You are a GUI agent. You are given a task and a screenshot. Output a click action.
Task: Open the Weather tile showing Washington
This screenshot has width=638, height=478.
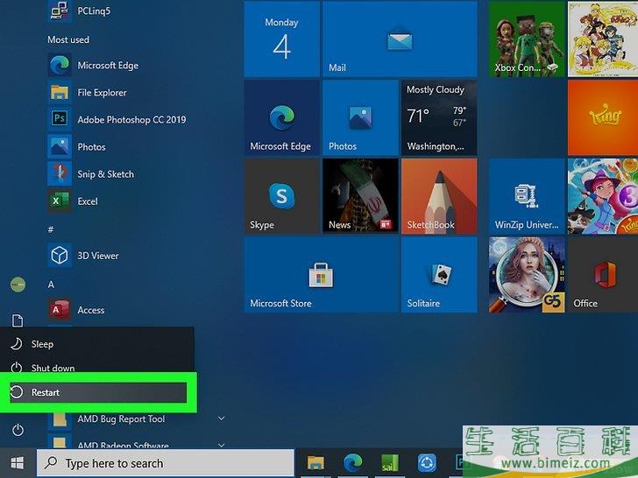pyautogui.click(x=439, y=117)
